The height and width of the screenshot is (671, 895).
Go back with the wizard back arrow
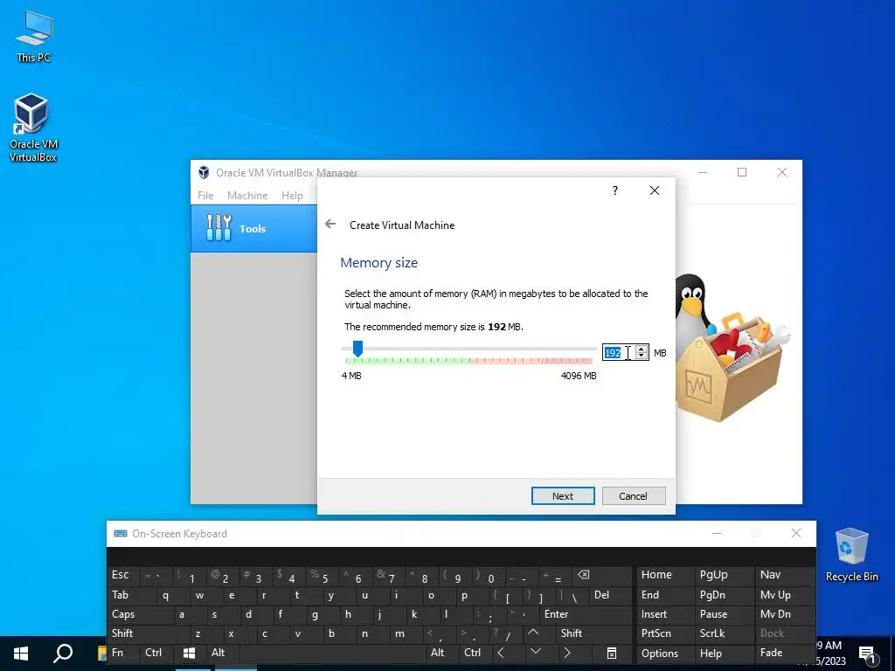click(330, 225)
